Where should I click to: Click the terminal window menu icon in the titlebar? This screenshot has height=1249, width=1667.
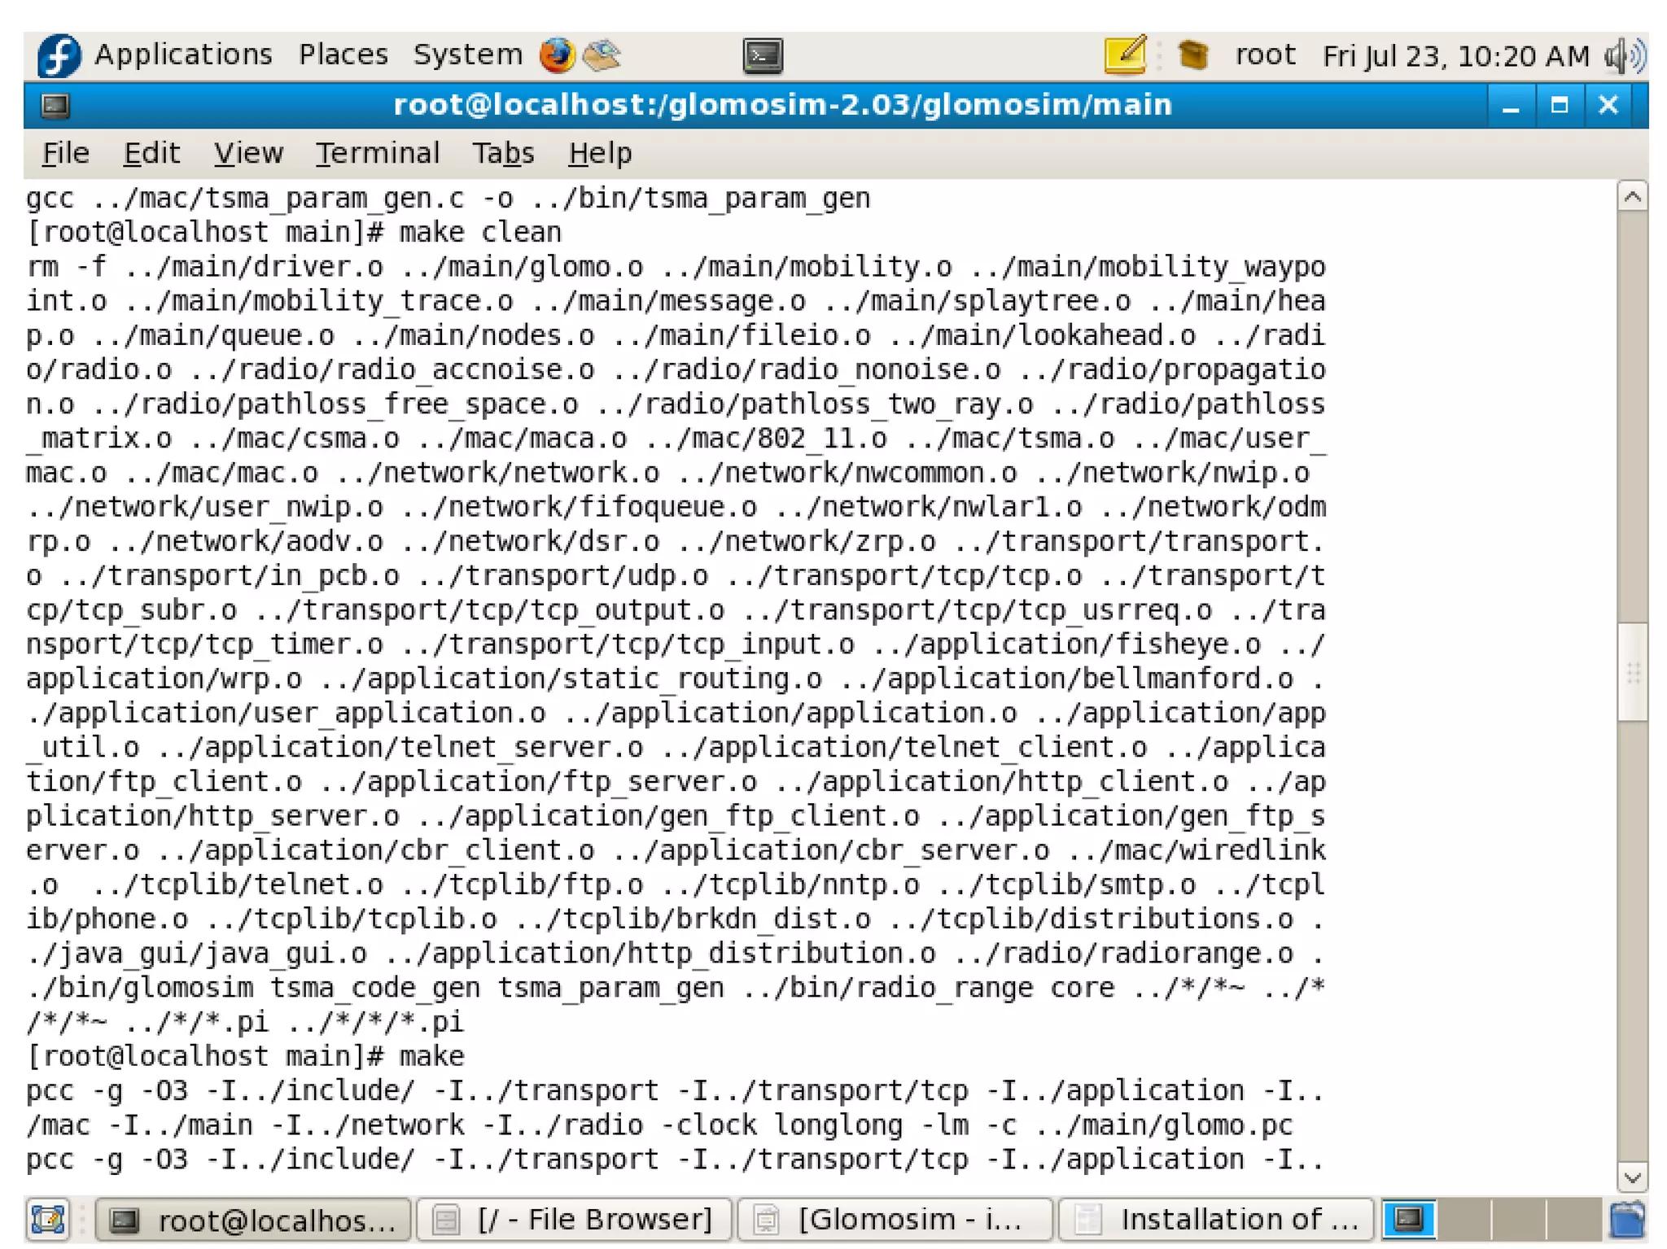pyautogui.click(x=55, y=106)
